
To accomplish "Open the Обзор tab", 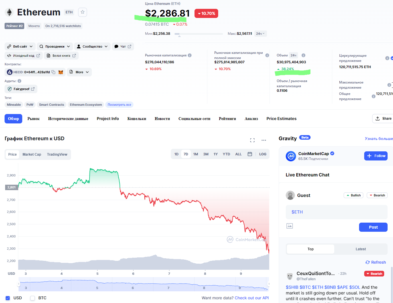I will (x=13, y=119).
